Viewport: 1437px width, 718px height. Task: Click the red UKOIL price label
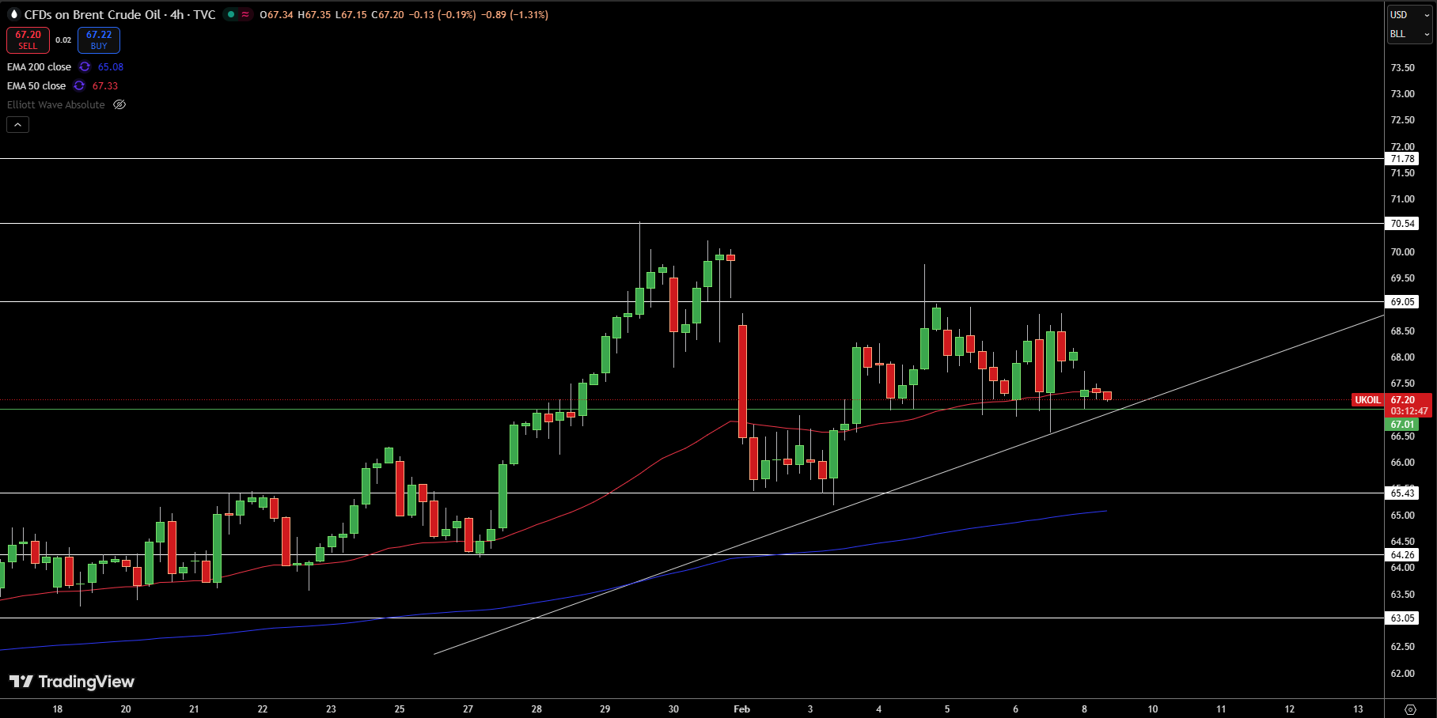tap(1367, 400)
